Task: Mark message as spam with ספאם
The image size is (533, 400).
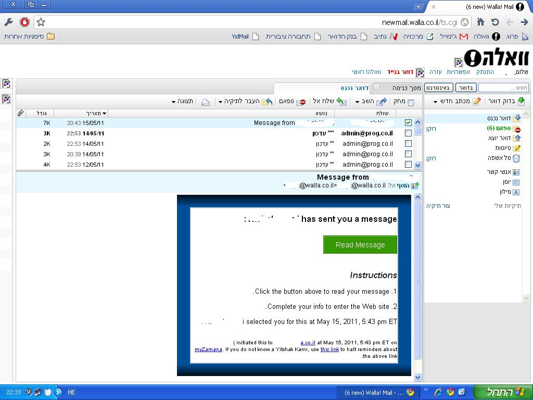Action: pyautogui.click(x=293, y=102)
